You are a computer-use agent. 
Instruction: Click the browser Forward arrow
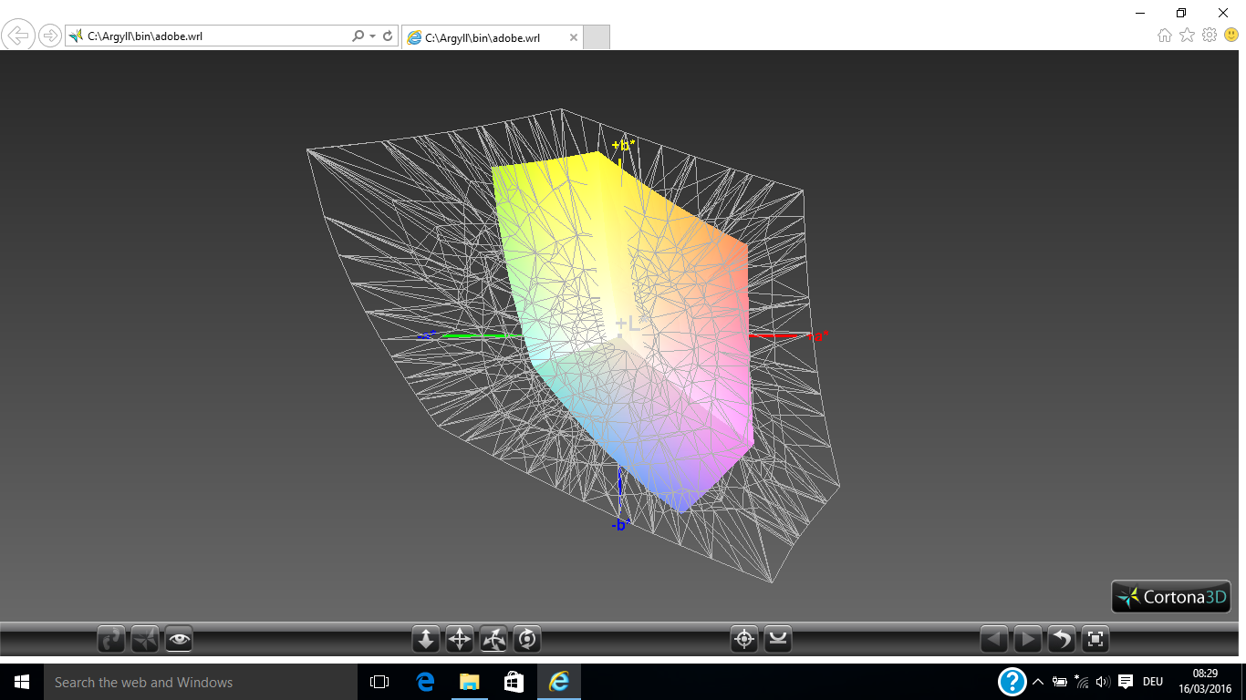pyautogui.click(x=49, y=36)
